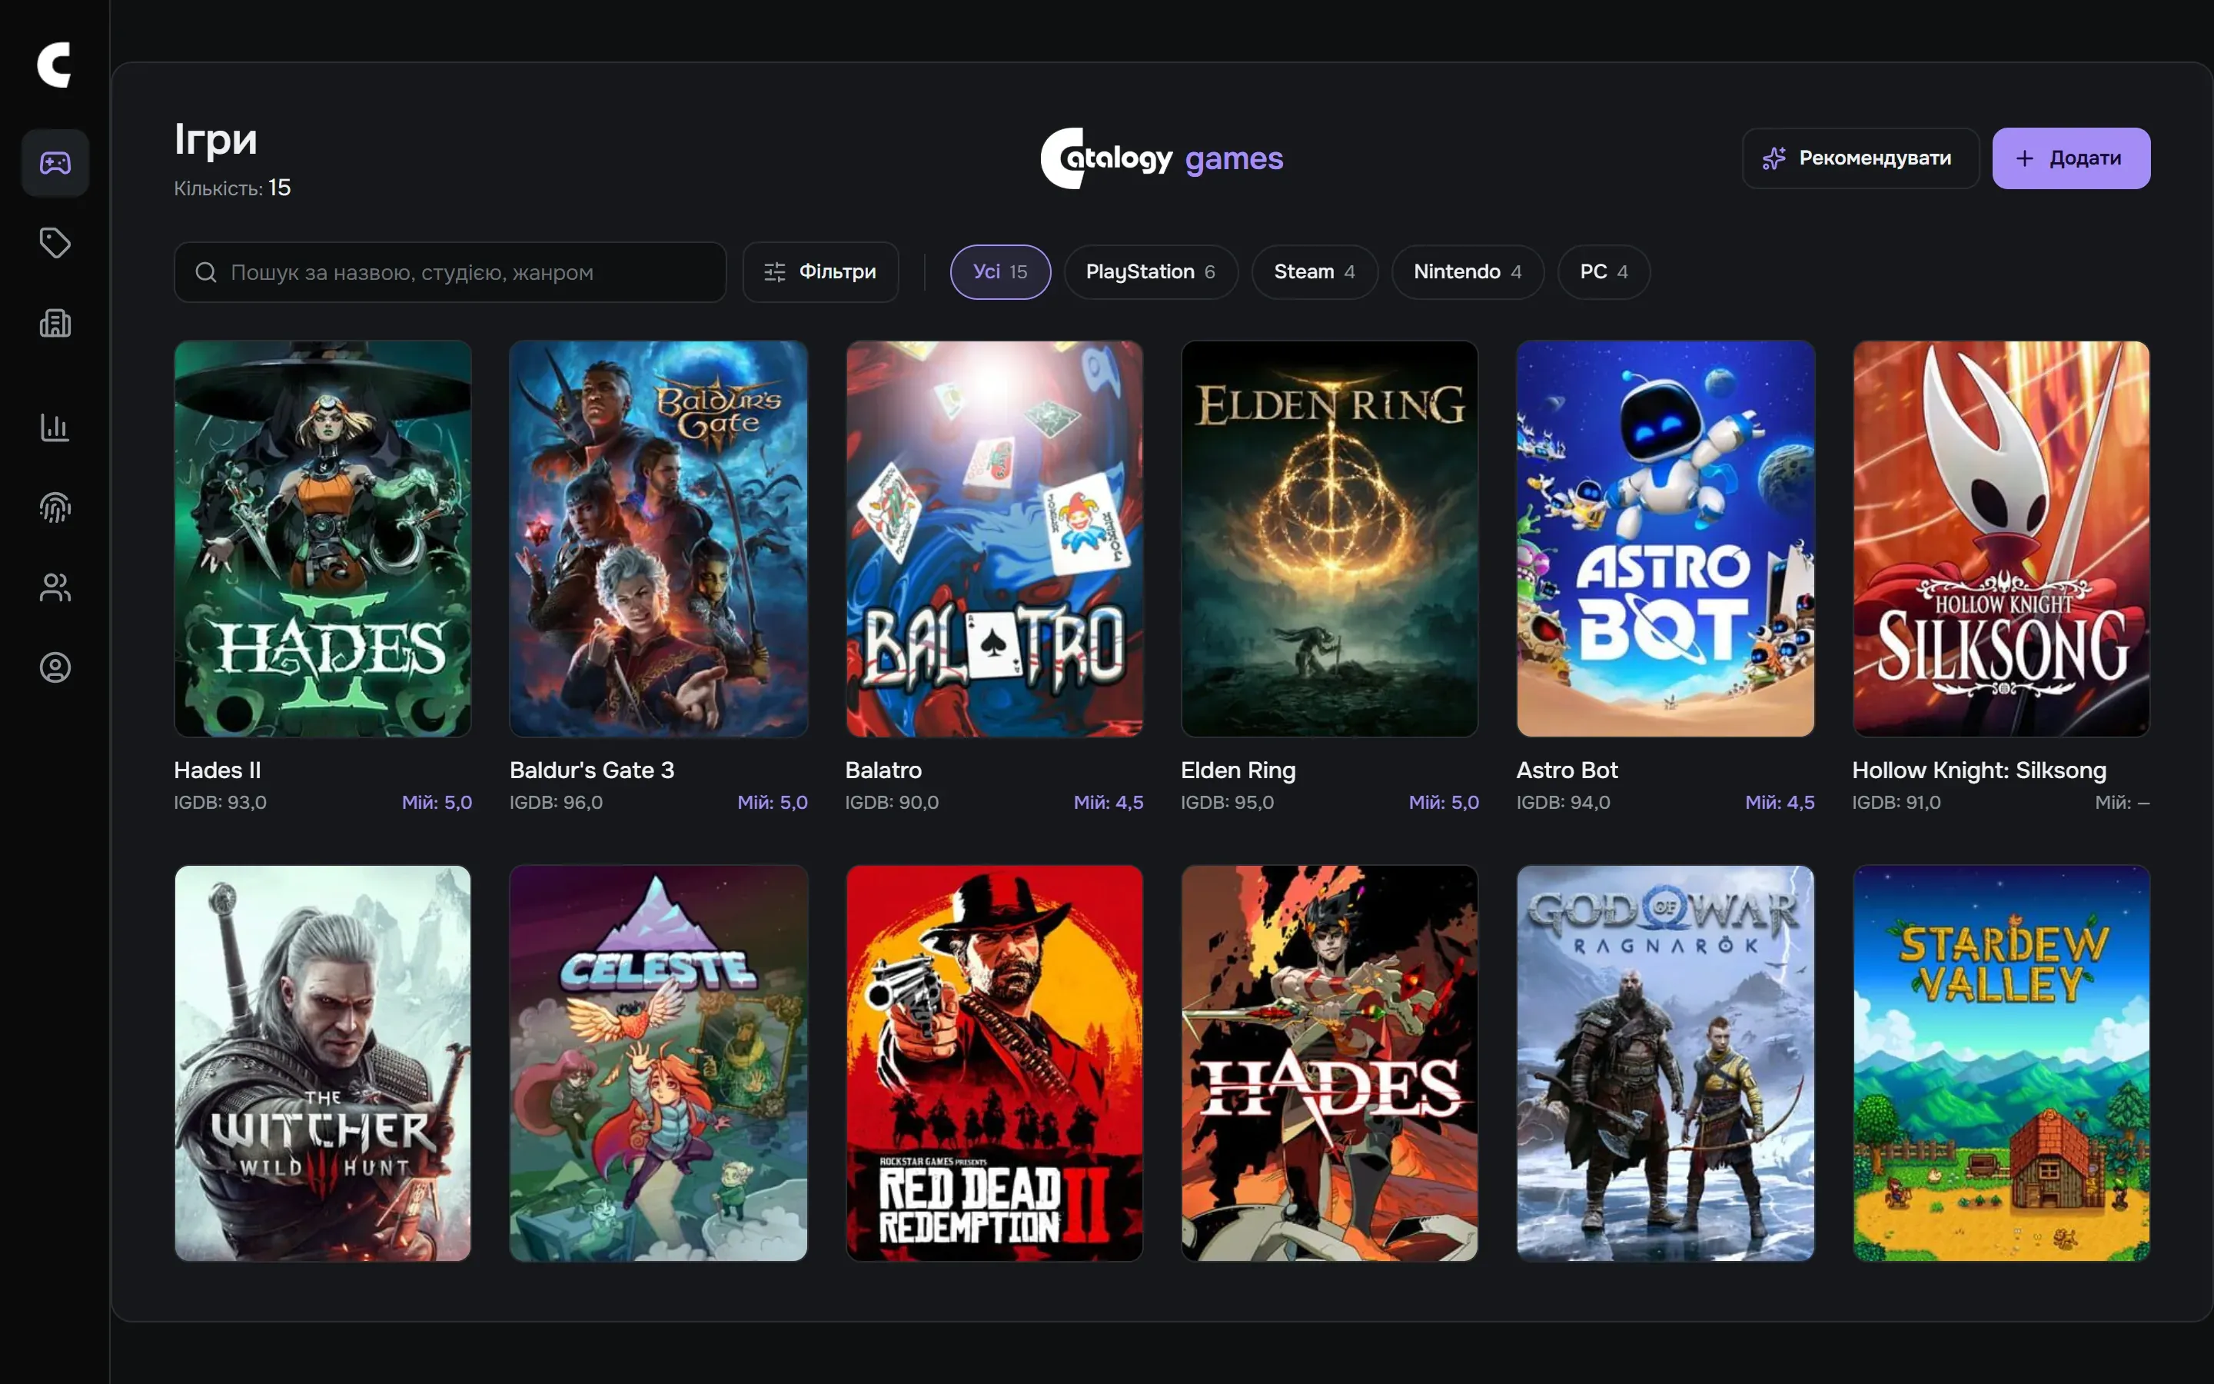This screenshot has width=2214, height=1384.
Task: Click the Balatro title text
Action: tap(884, 770)
